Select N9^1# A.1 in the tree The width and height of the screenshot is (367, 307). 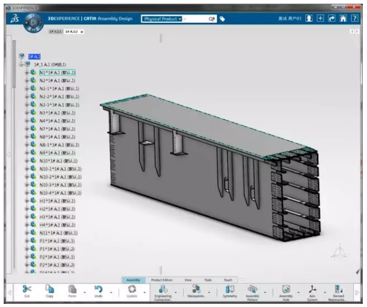pos(57,153)
